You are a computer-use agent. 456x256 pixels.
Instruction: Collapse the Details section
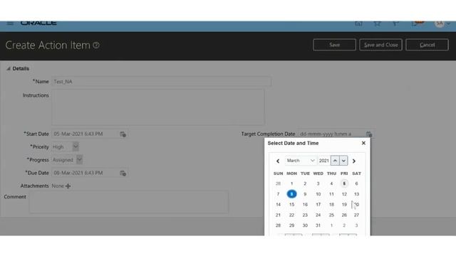point(9,68)
